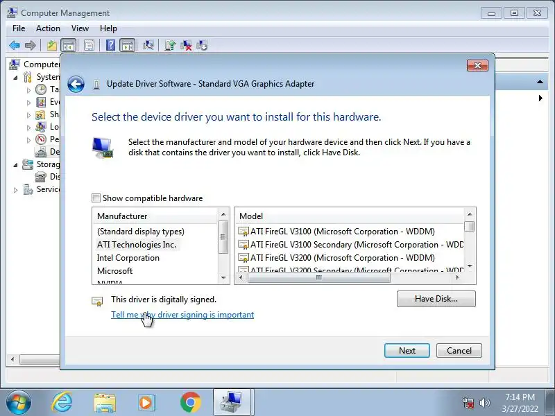Image resolution: width=555 pixels, height=416 pixels.
Task: Select the Disk Management tree icon
Action: point(41,177)
